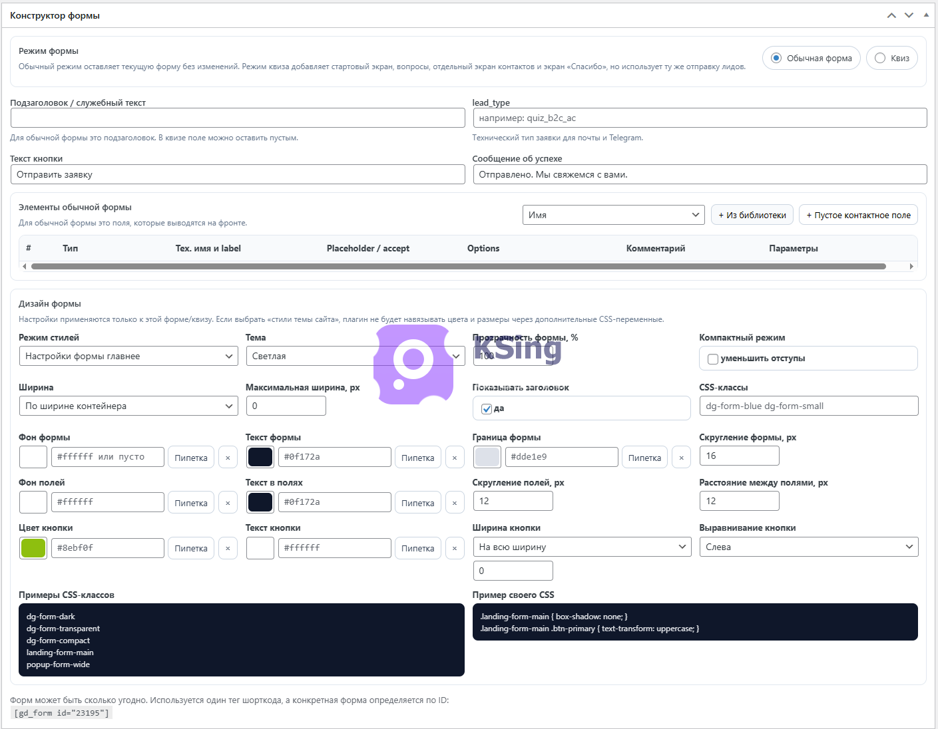Clear the Цвет кнопки color

(x=228, y=548)
